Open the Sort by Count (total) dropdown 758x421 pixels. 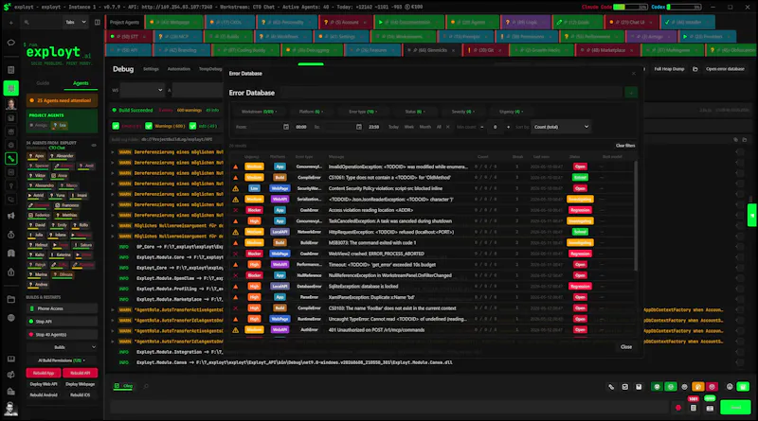pos(561,127)
